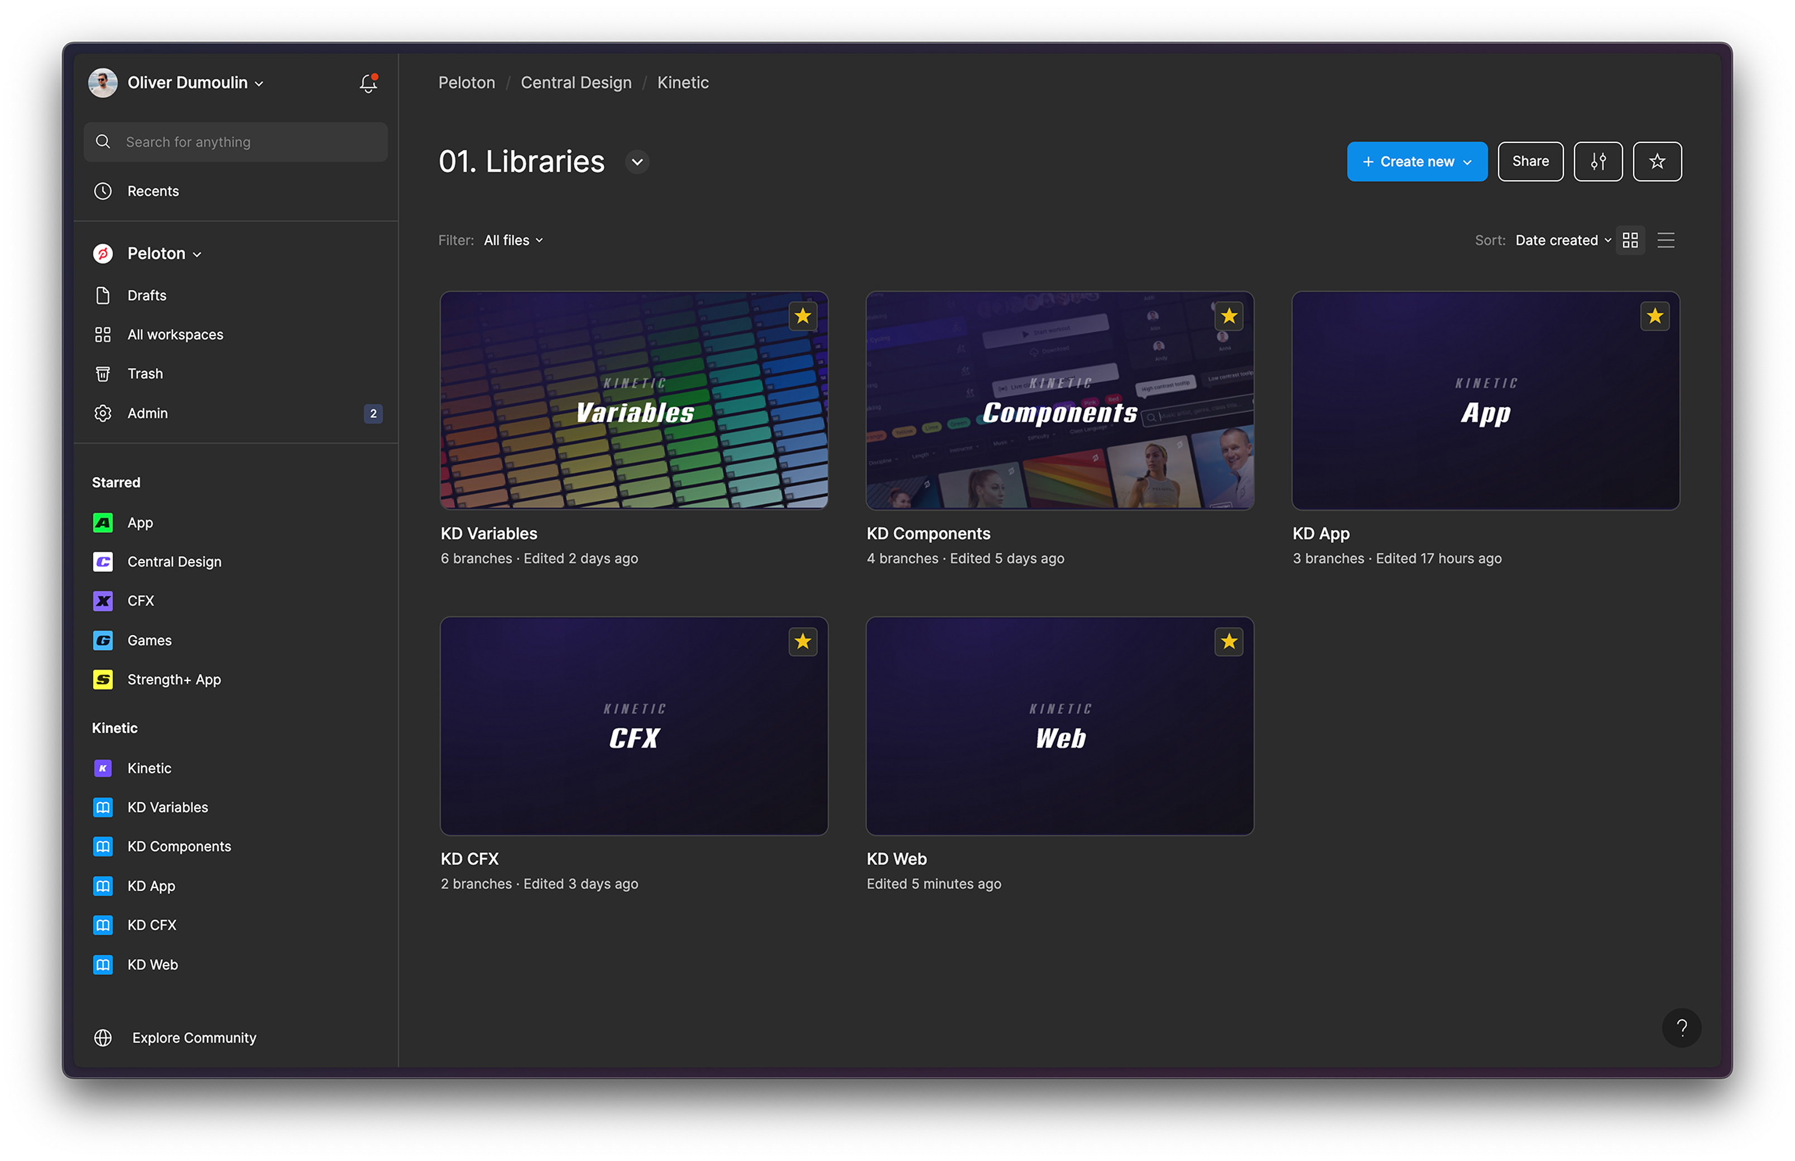Navigate to Kinetic breadcrumb

point(682,82)
